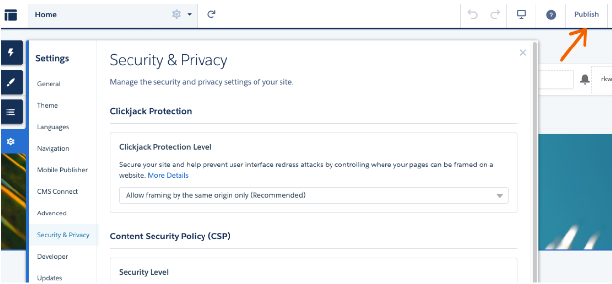Screen dimensions: 612x284
Task: Open desktop view mode icon
Action: (x=521, y=14)
